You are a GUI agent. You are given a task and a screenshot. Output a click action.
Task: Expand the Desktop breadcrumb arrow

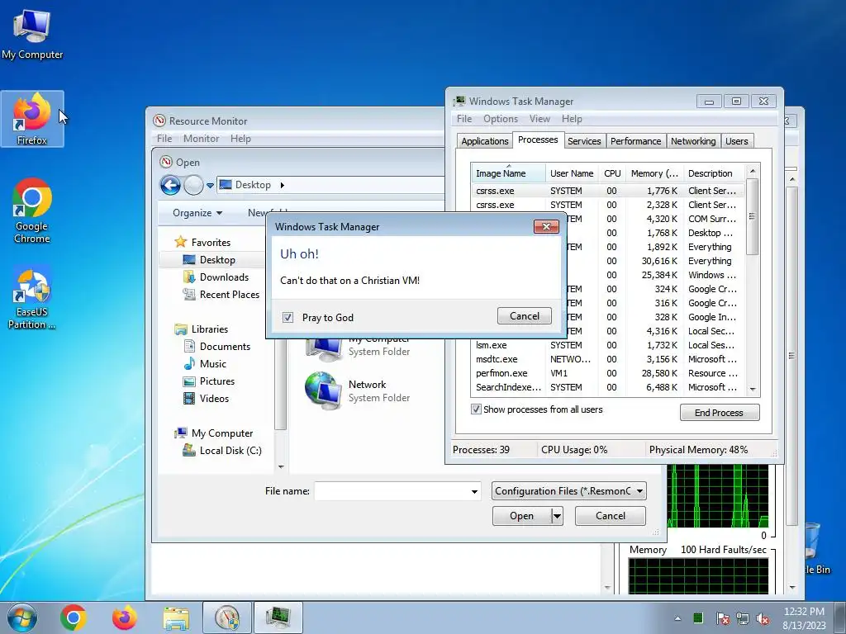282,185
